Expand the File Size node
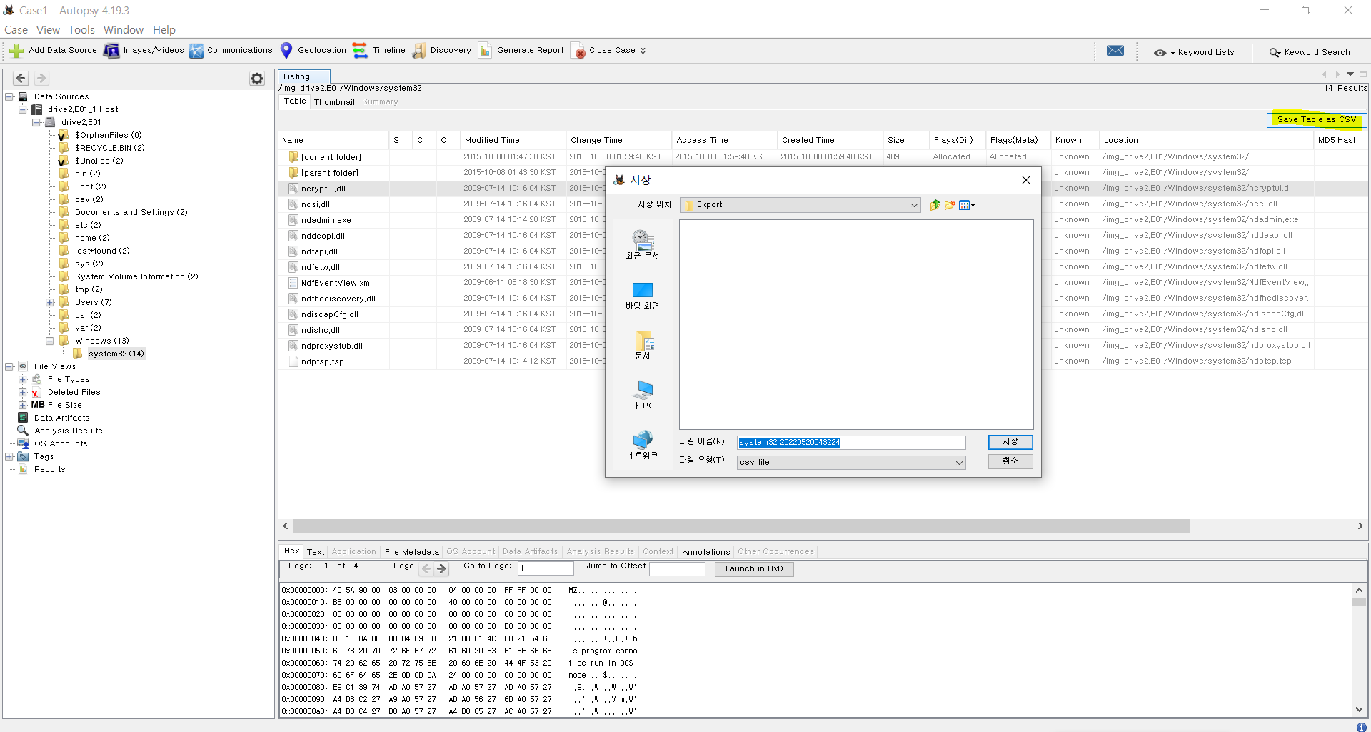The height and width of the screenshot is (732, 1371). tap(23, 405)
